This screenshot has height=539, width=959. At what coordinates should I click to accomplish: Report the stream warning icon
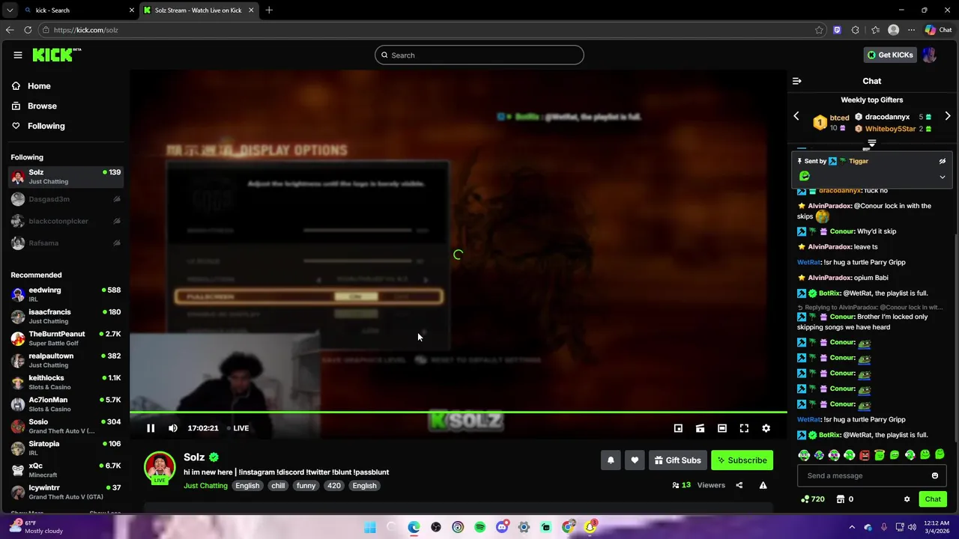click(763, 485)
